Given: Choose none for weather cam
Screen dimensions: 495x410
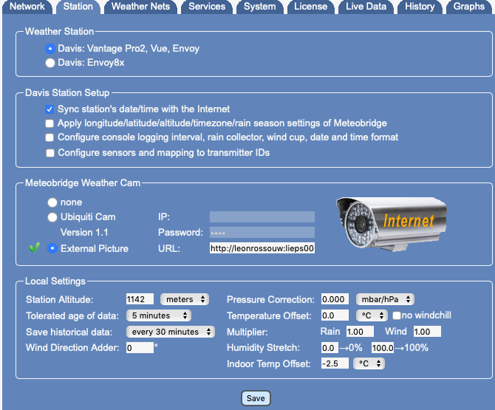Looking at the screenshot, I should pos(52,202).
